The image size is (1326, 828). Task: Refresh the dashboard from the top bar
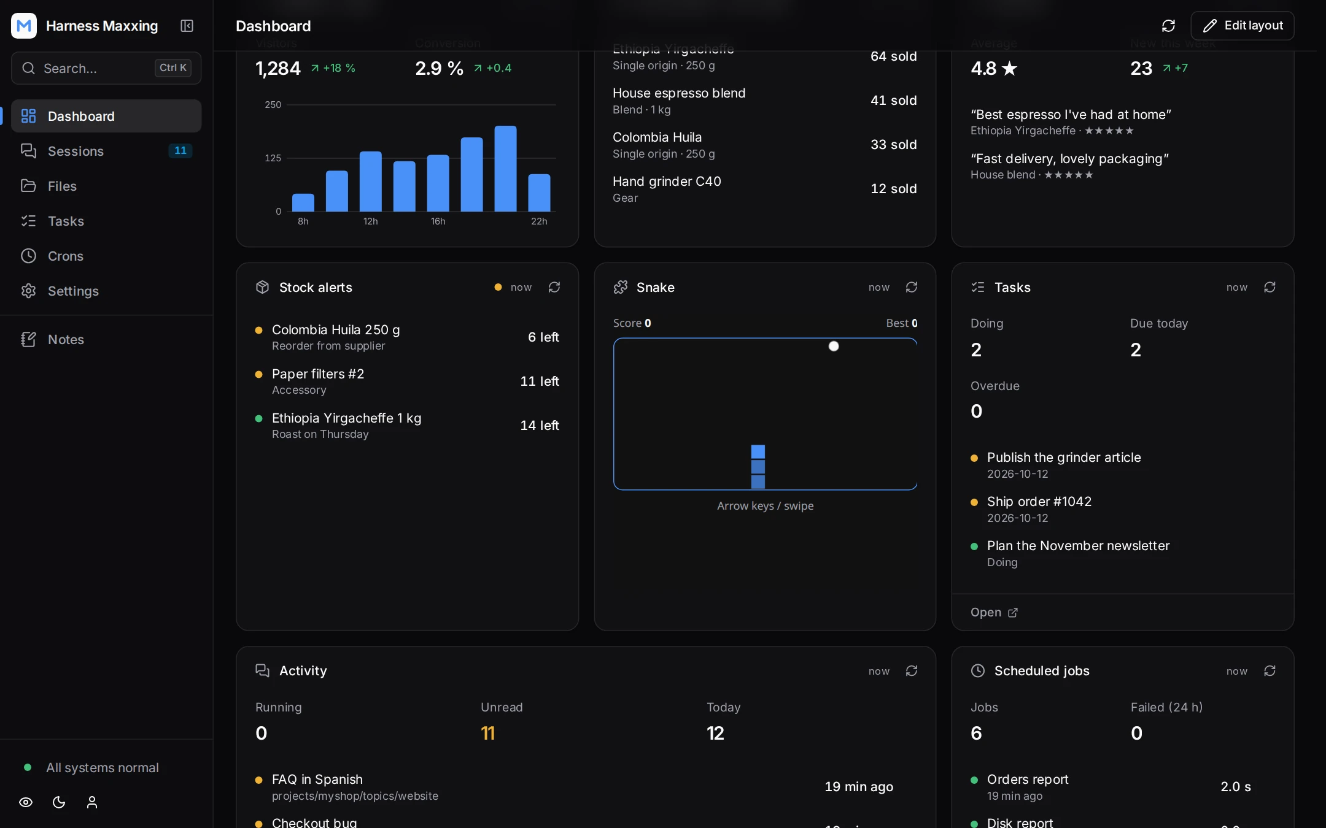coord(1168,26)
